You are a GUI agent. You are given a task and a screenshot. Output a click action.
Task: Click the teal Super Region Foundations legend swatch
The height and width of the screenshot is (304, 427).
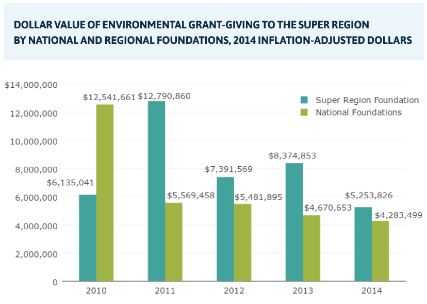pos(304,100)
